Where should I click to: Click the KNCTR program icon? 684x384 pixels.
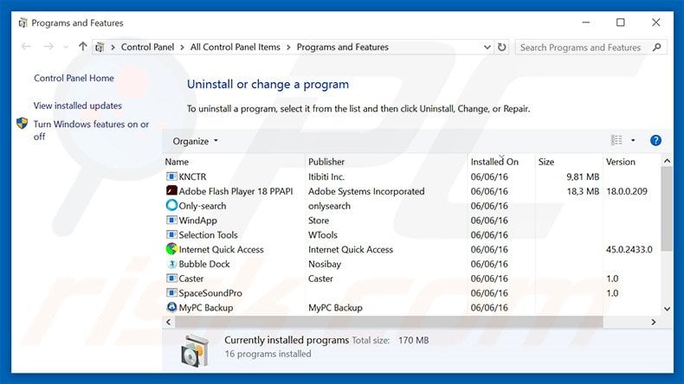[171, 176]
